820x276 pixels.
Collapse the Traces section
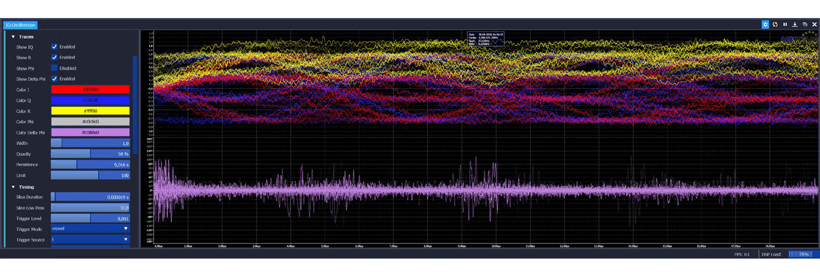pos(13,37)
